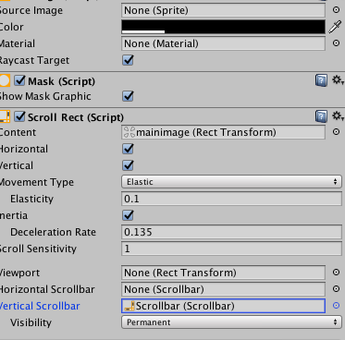This screenshot has height=340, width=345.
Task: Open Scroll Rect gear settings menu
Action: coord(338,116)
